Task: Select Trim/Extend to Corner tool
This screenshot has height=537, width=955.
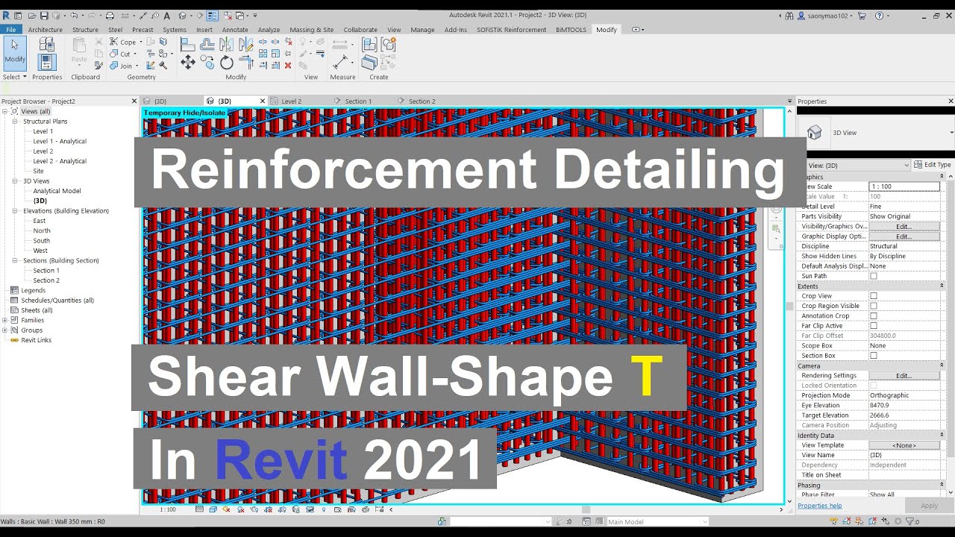Action: (x=246, y=63)
